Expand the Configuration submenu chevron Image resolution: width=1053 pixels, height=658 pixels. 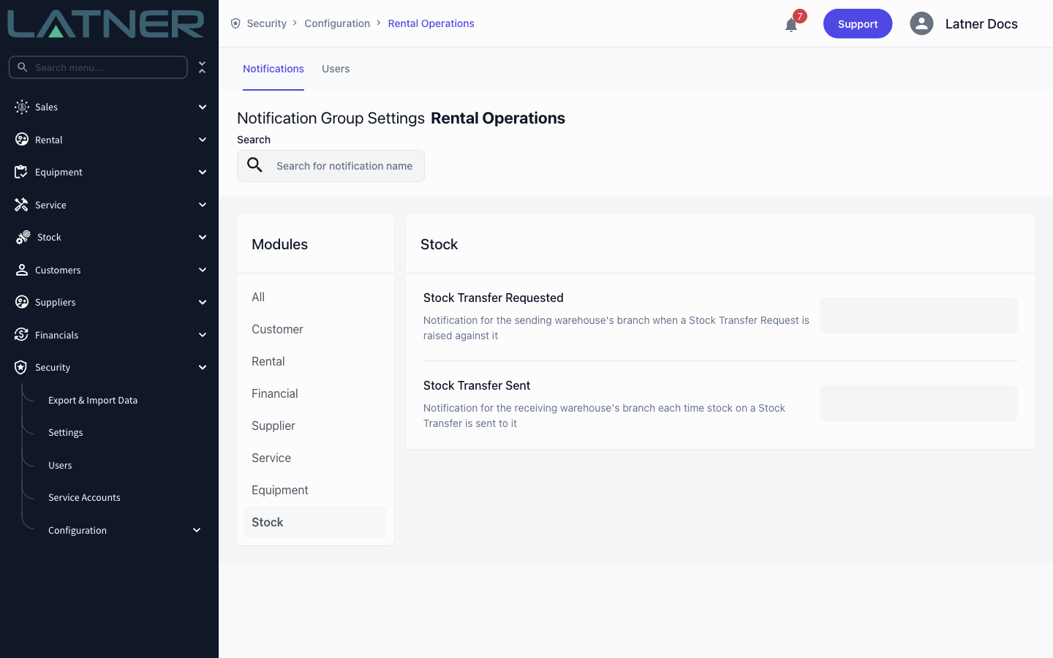[197, 530]
